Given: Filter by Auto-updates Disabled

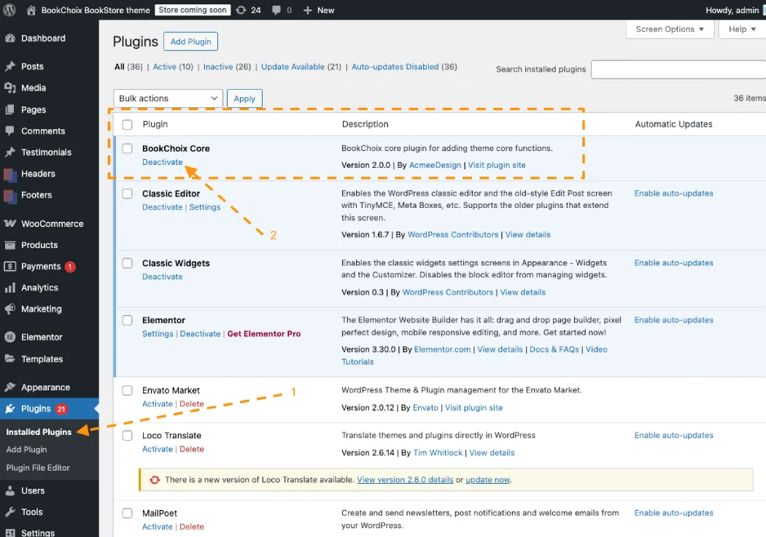Looking at the screenshot, I should (x=395, y=67).
